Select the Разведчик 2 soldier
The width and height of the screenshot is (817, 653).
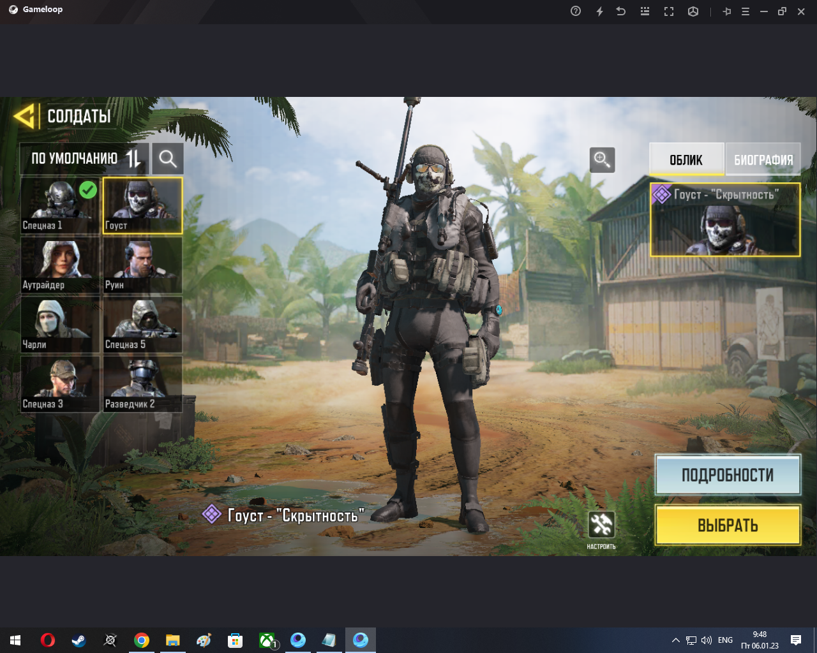click(143, 384)
